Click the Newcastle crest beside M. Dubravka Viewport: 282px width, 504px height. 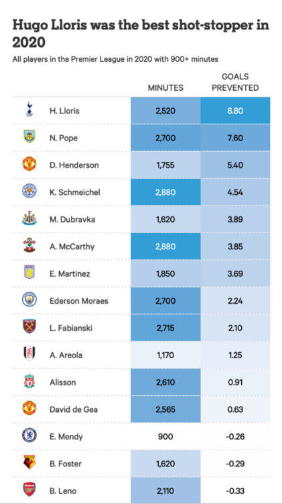pyautogui.click(x=29, y=218)
